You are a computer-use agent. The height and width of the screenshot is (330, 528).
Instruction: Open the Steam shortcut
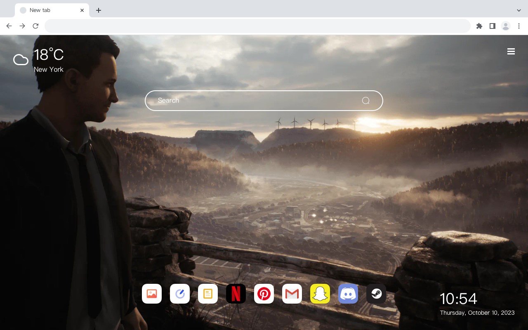pyautogui.click(x=376, y=294)
